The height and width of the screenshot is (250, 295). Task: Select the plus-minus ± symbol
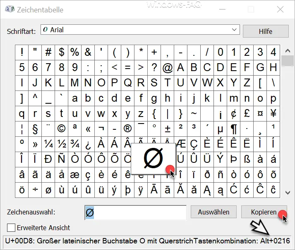click(168, 129)
